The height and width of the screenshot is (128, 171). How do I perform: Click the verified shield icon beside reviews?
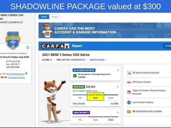[26, 73]
